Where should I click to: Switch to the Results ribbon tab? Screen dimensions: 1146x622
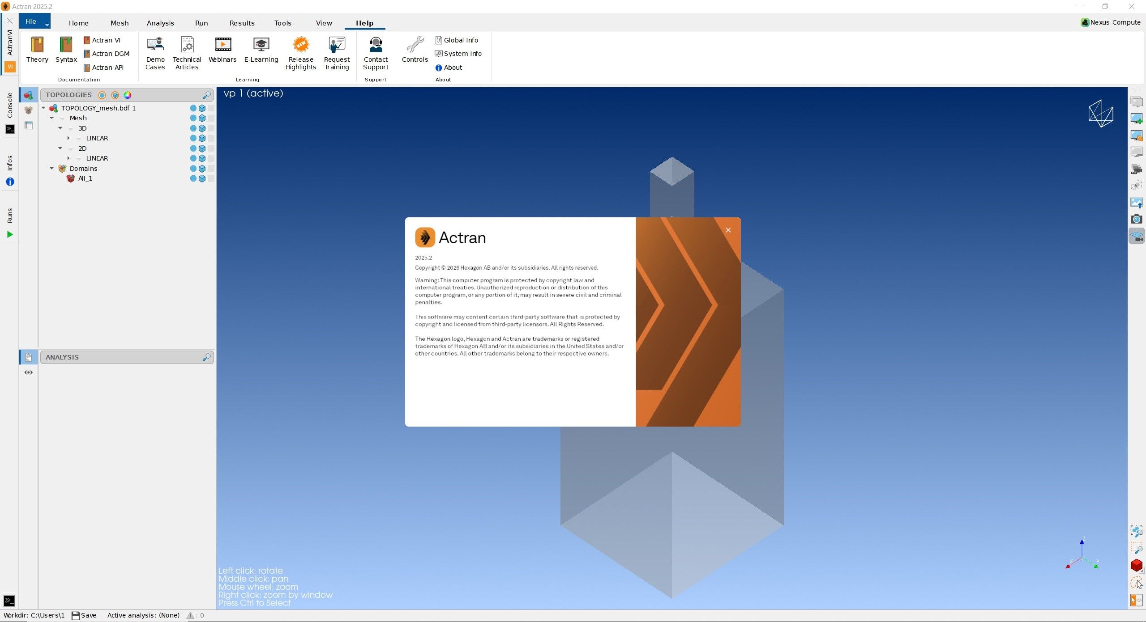coord(242,23)
